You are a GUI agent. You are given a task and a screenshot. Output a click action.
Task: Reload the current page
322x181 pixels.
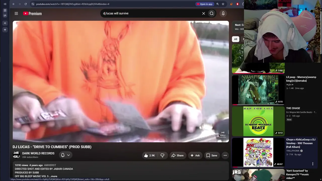[26, 4]
